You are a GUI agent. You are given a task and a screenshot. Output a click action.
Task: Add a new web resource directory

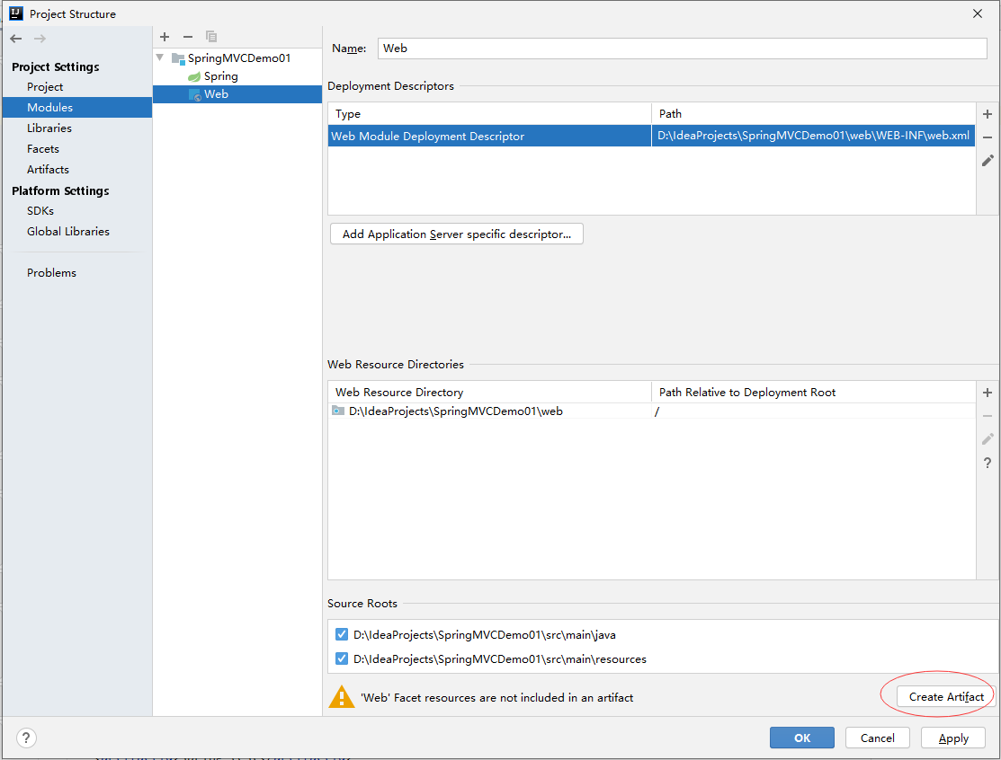coord(988,393)
